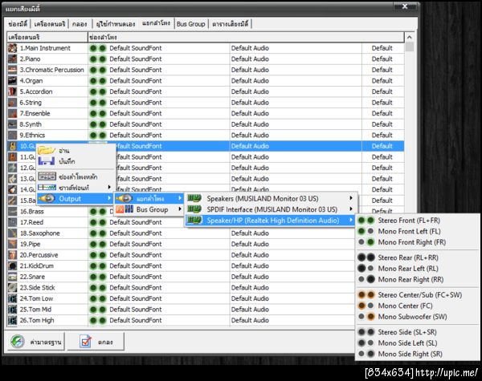The width and height of the screenshot is (482, 381).
Task: Click the 24.Tom Low icon
Action: pyautogui.click(x=12, y=298)
